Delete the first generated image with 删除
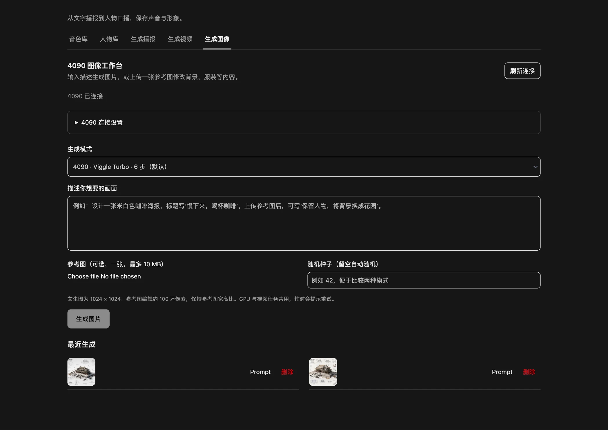Screen dimensions: 608x430 (287, 372)
